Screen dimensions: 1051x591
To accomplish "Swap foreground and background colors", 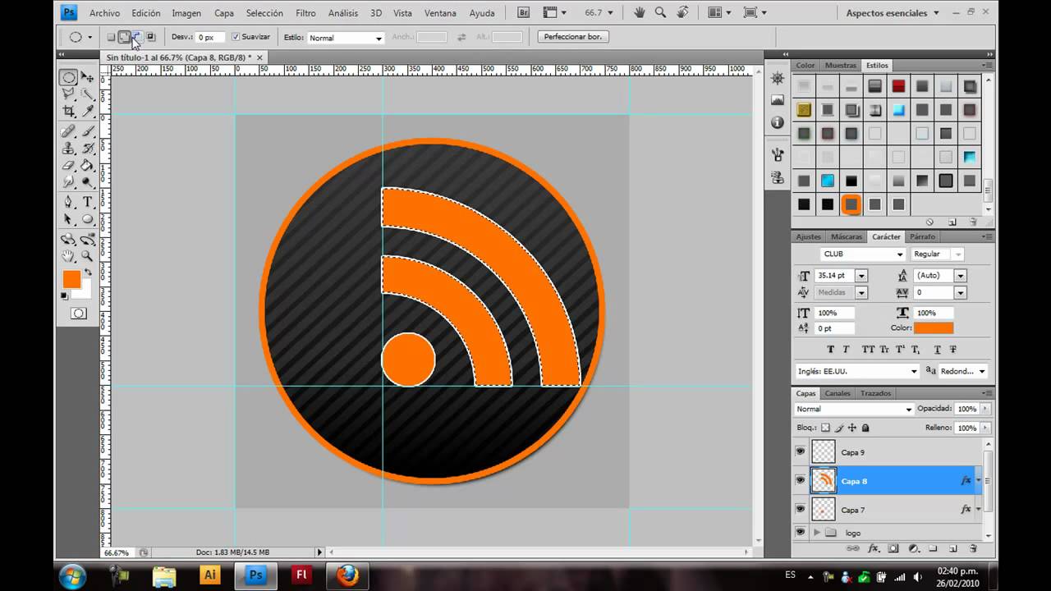I will point(87,273).
